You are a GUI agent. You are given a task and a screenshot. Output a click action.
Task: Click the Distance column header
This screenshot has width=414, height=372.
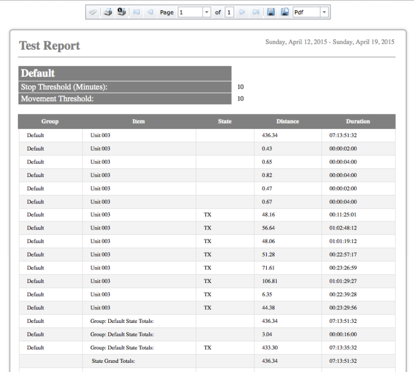[x=287, y=121]
